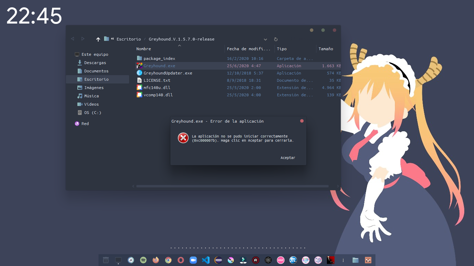Open the recycle bin from the dock
The image size is (474, 266).
[106, 260]
